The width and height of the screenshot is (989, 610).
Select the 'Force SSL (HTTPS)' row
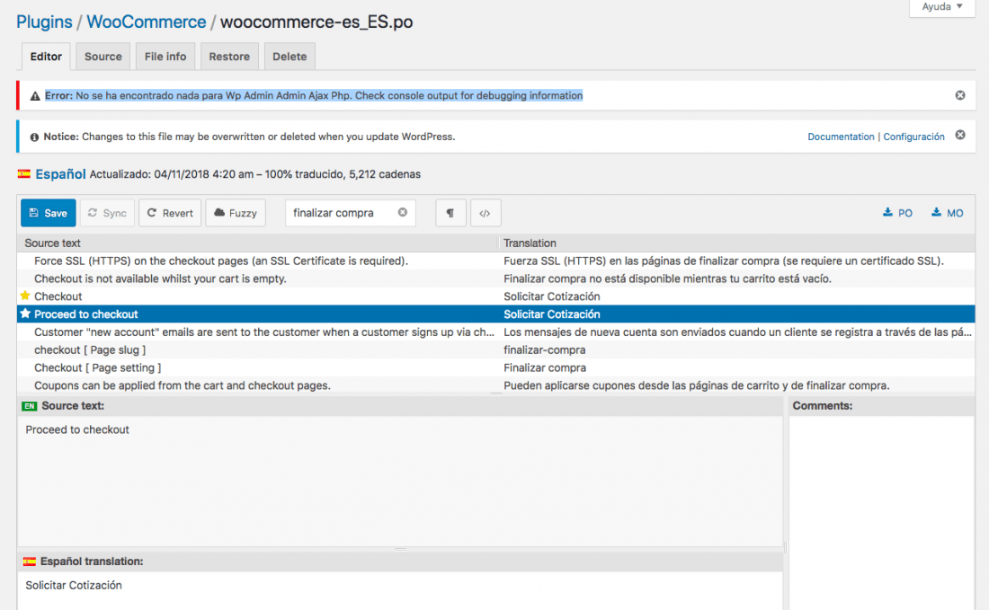click(x=495, y=261)
